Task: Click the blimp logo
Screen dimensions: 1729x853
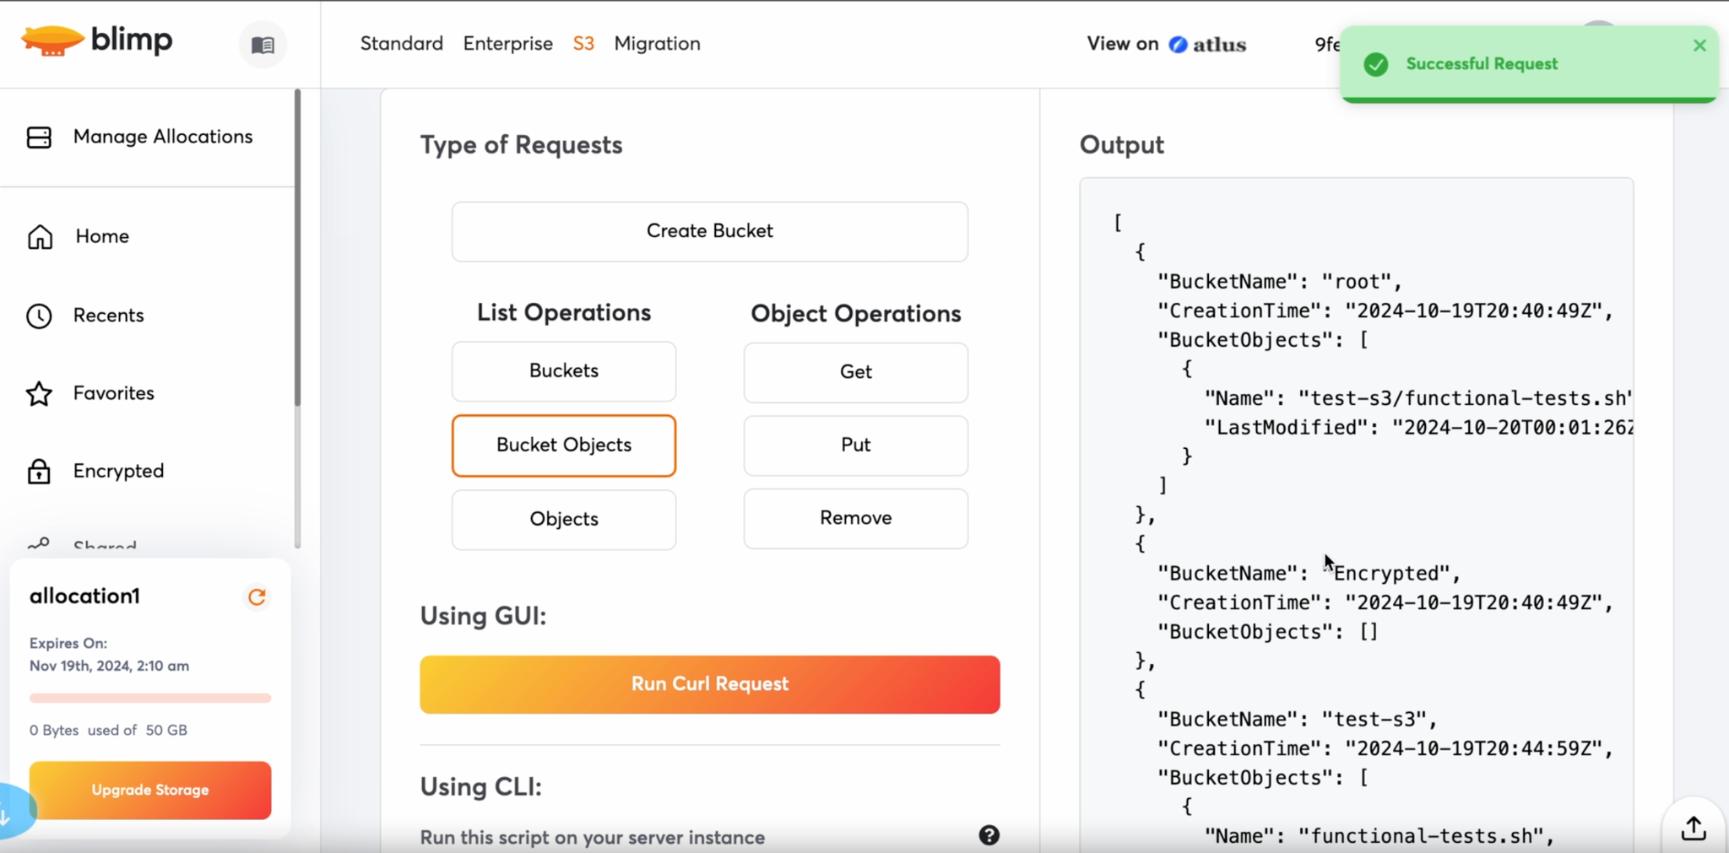Action: pyautogui.click(x=96, y=40)
